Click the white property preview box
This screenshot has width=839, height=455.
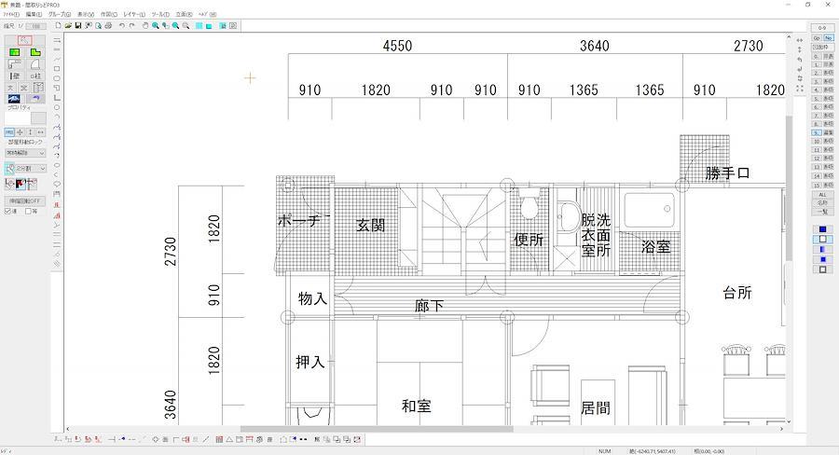pyautogui.click(x=18, y=118)
